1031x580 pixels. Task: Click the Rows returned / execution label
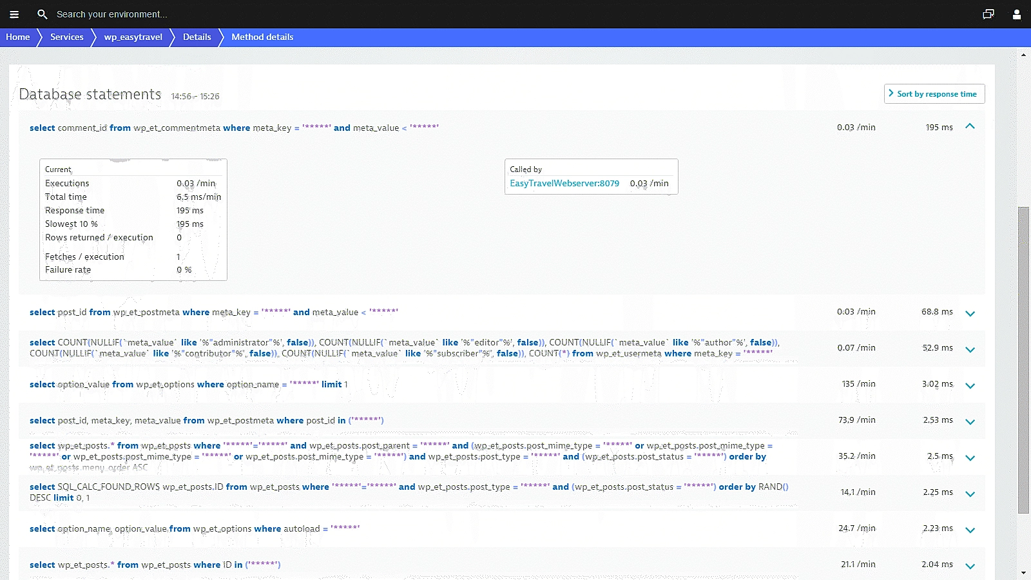pos(99,238)
